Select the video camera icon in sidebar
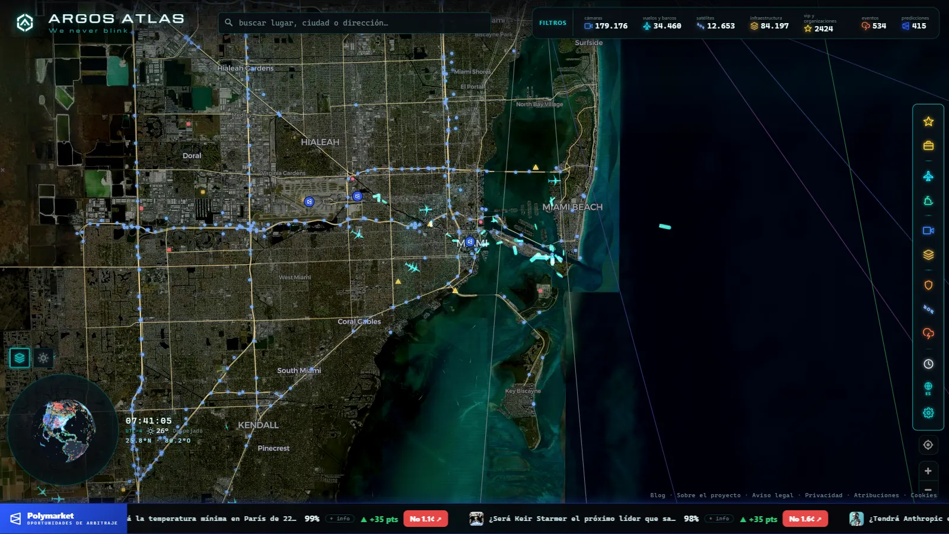The height and width of the screenshot is (534, 949). tap(928, 231)
